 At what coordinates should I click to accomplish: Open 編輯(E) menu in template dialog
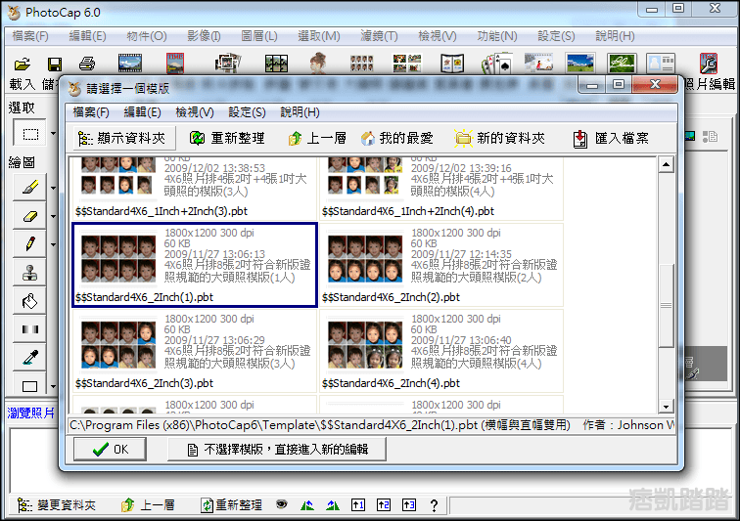(143, 112)
